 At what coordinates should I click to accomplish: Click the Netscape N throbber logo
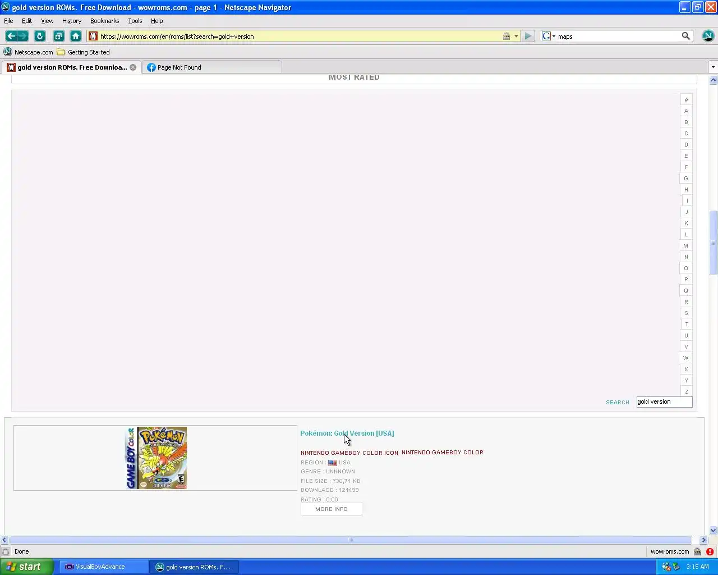(708, 36)
